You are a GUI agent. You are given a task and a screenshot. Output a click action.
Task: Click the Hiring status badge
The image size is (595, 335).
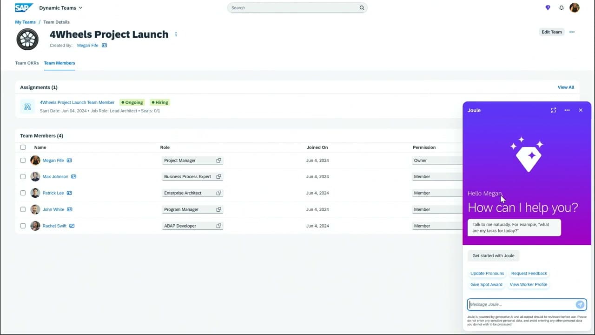coord(160,102)
